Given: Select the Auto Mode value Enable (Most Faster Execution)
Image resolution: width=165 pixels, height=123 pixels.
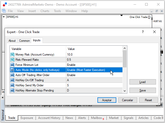Looking at the screenshot, I should click(x=86, y=70).
